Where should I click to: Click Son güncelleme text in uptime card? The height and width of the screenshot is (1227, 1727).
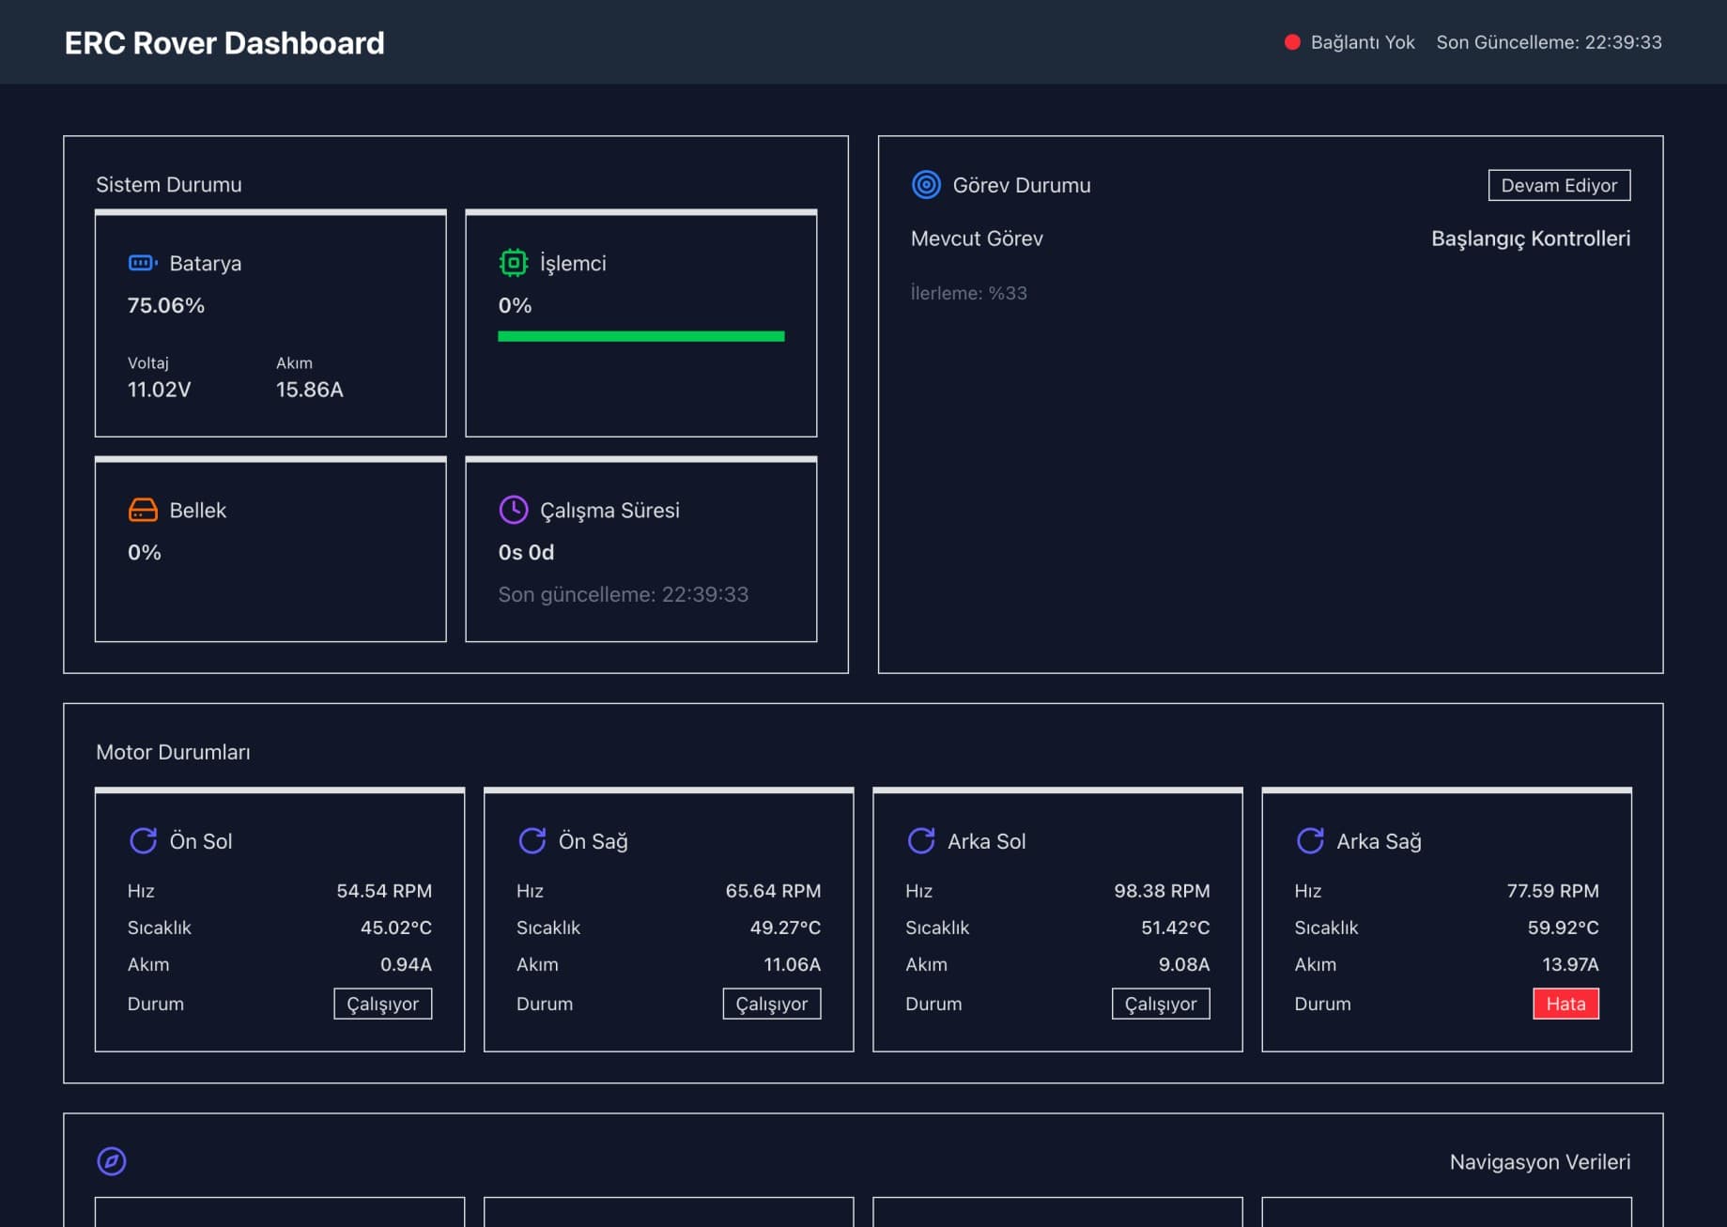pyautogui.click(x=623, y=594)
